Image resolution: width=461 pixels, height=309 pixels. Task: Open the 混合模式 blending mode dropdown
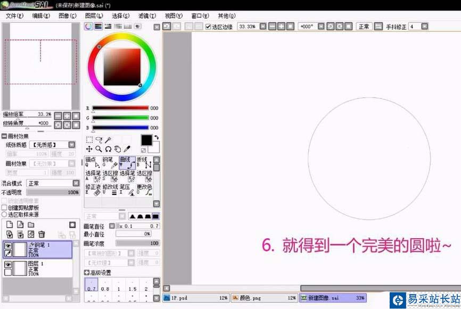coord(76,183)
